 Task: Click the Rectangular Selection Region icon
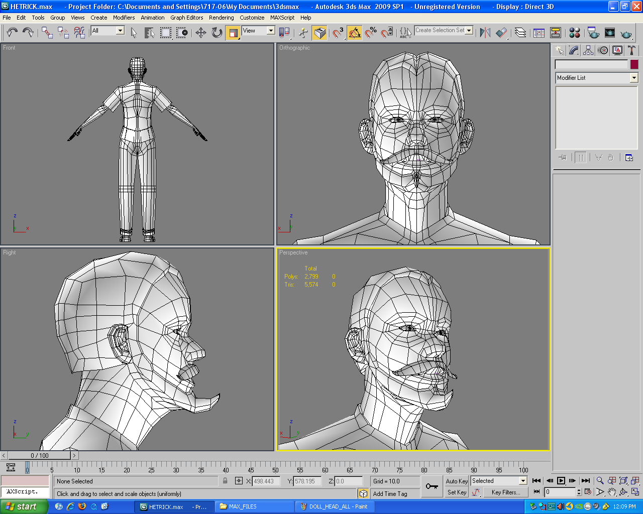pos(166,33)
